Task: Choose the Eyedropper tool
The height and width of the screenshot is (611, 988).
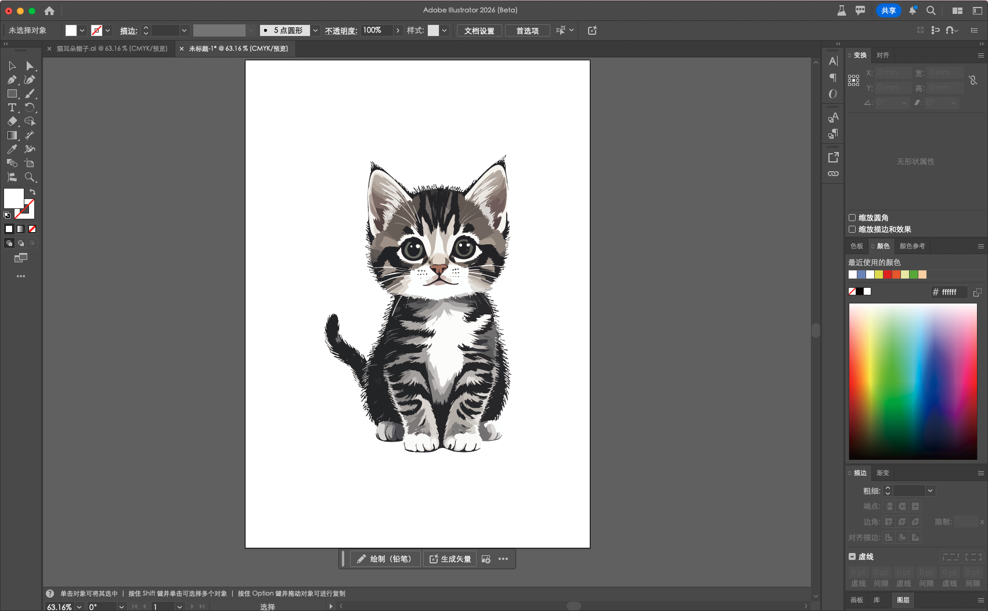Action: click(x=12, y=149)
